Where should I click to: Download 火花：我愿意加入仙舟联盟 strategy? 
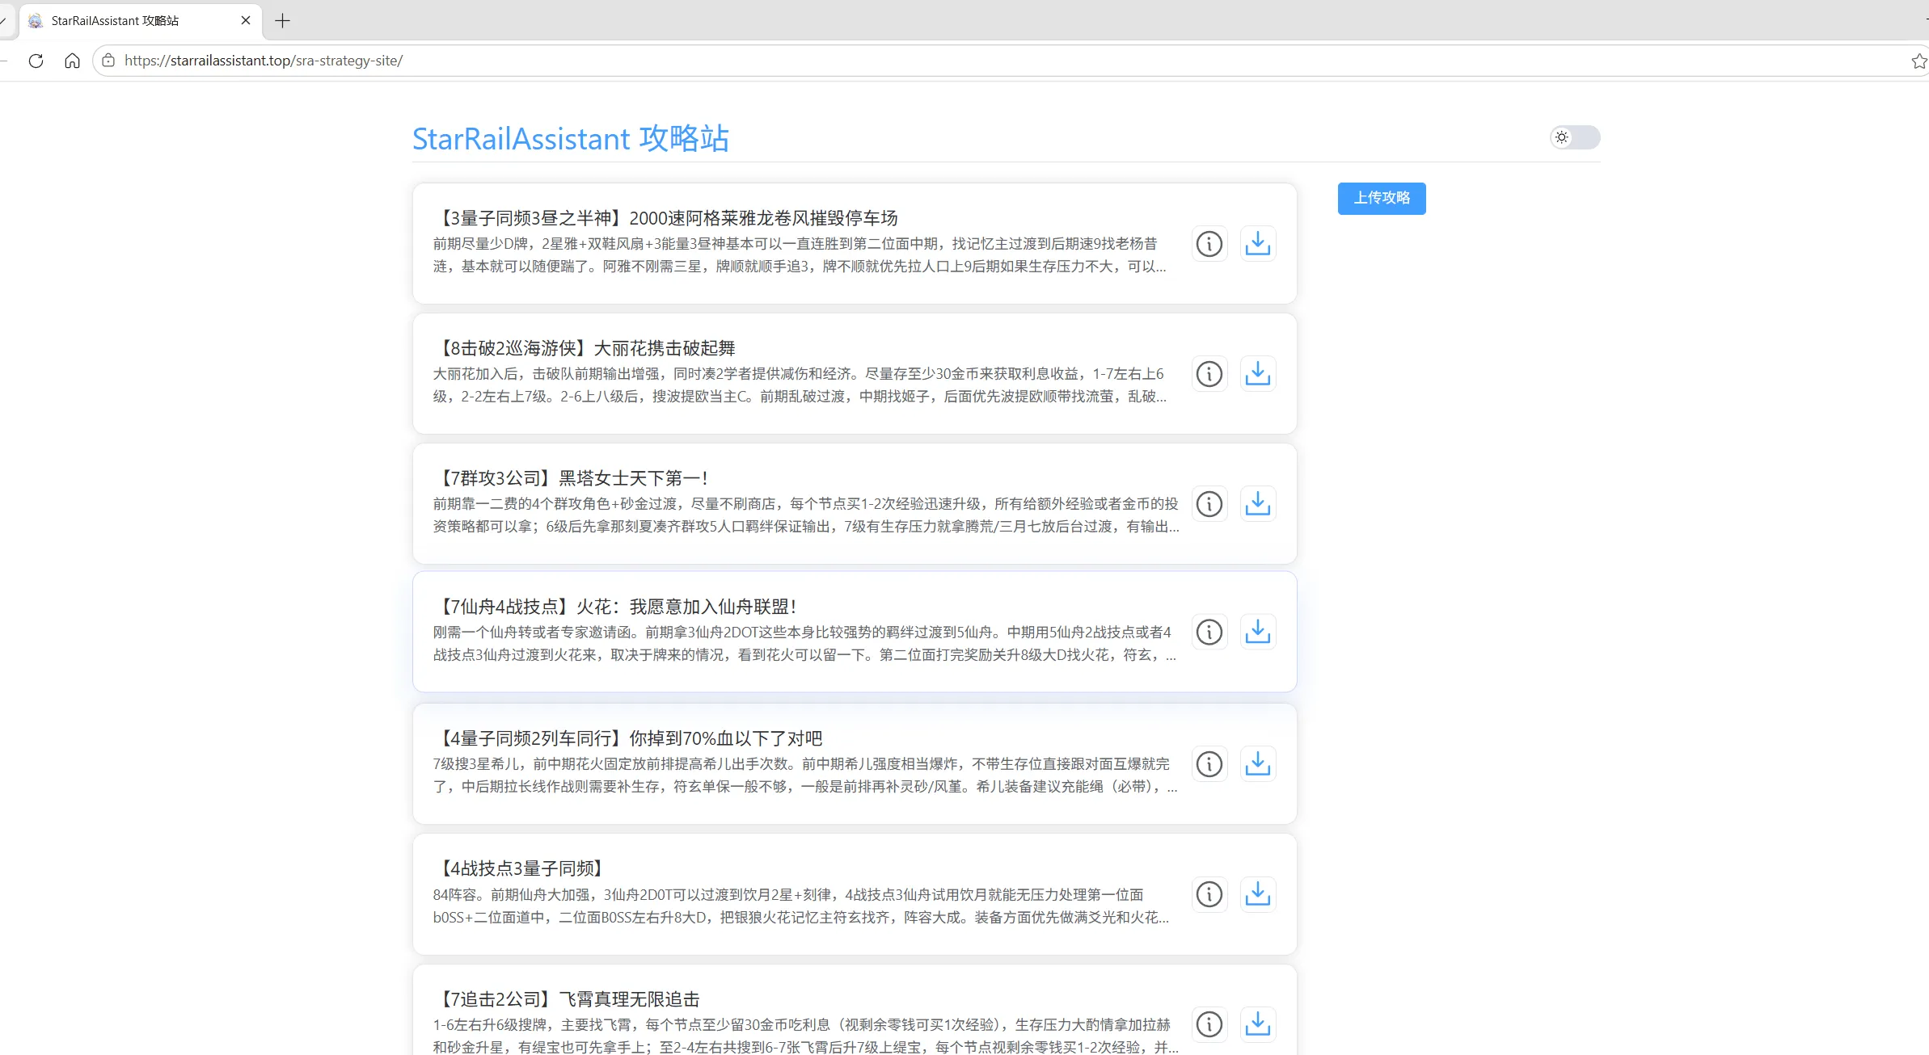[1258, 632]
